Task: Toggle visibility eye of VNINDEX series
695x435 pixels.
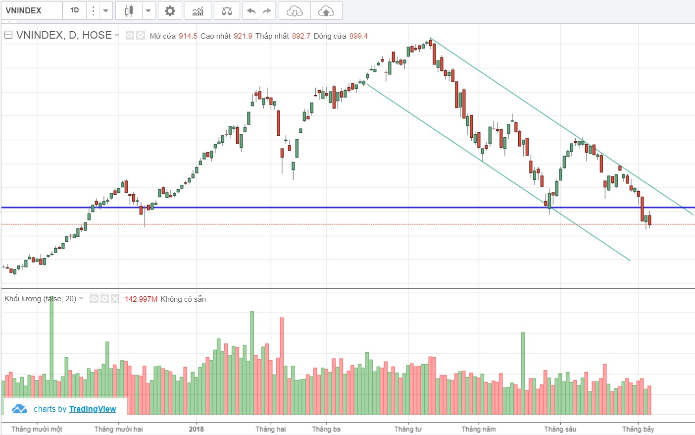Action: point(130,35)
